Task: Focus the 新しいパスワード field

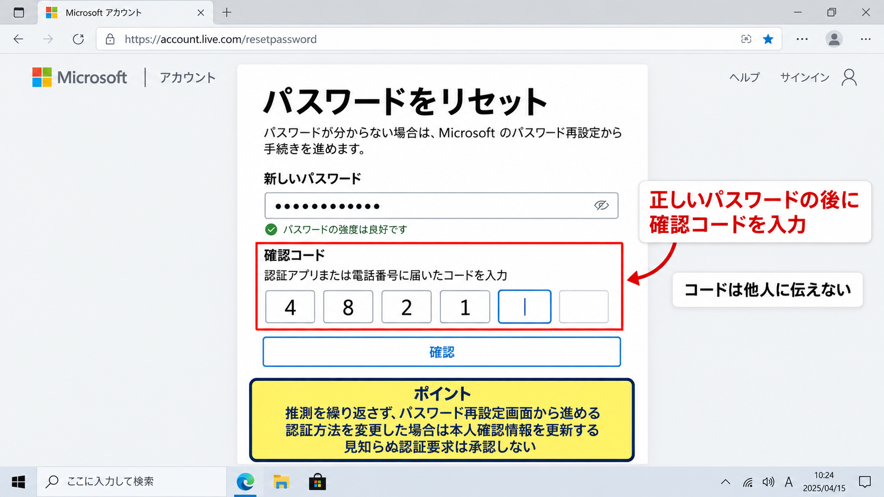Action: click(x=441, y=205)
